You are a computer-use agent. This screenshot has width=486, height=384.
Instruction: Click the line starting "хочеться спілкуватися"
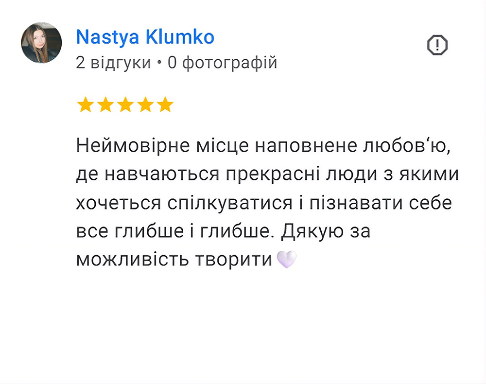coord(263,203)
